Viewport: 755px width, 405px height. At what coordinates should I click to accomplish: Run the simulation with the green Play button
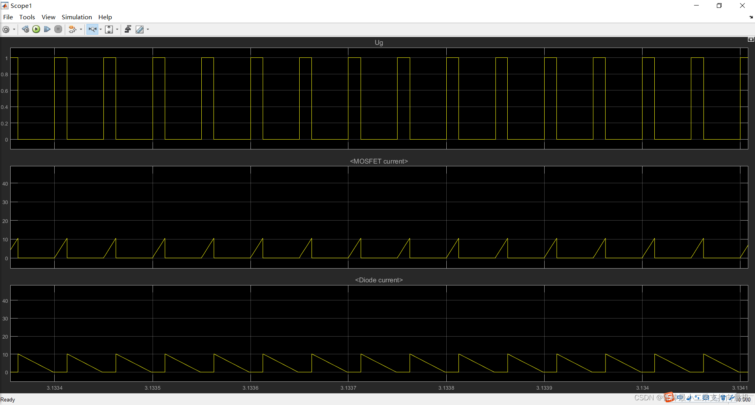tap(36, 29)
